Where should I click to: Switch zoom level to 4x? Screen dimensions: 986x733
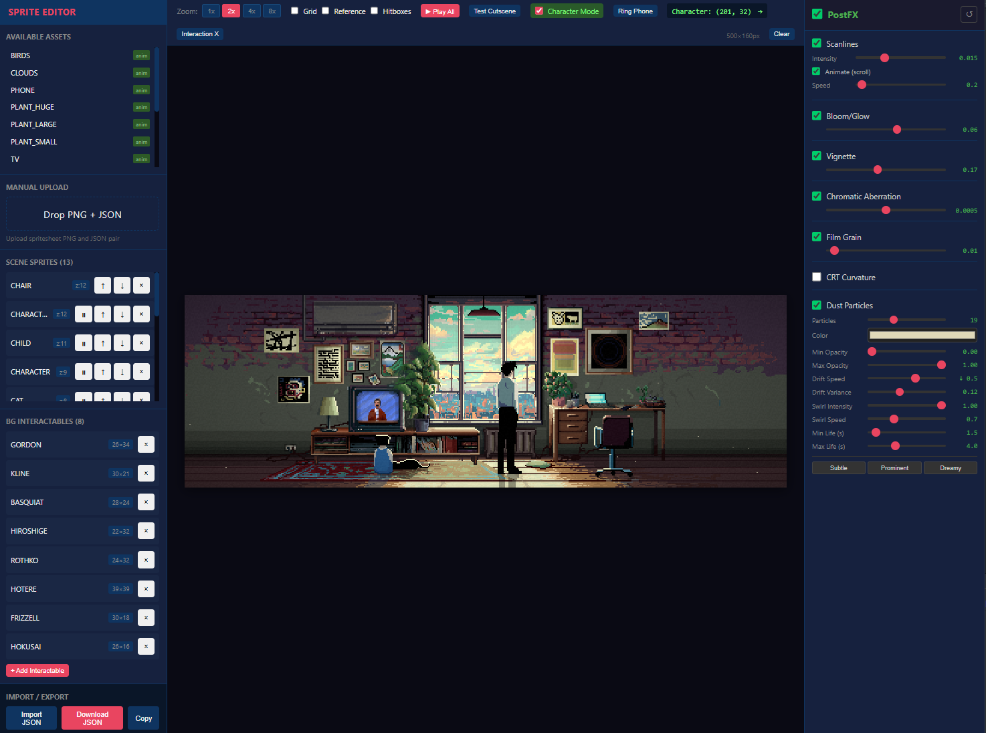(252, 11)
